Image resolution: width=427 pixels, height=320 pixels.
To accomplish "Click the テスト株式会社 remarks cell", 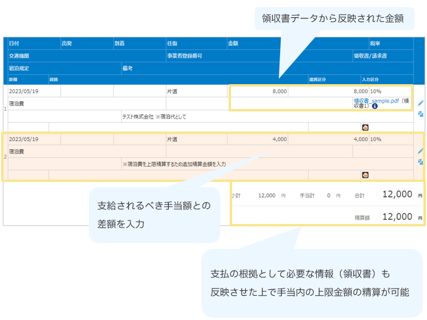I will coord(154,117).
